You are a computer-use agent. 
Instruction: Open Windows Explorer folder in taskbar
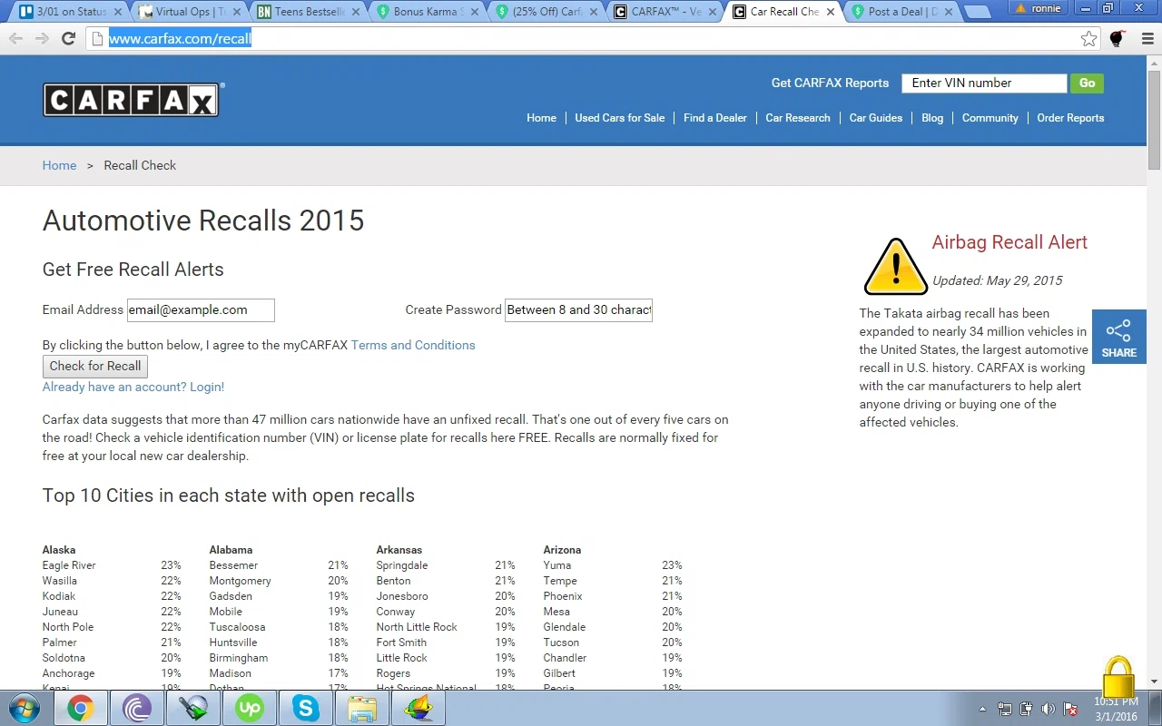[x=361, y=708]
